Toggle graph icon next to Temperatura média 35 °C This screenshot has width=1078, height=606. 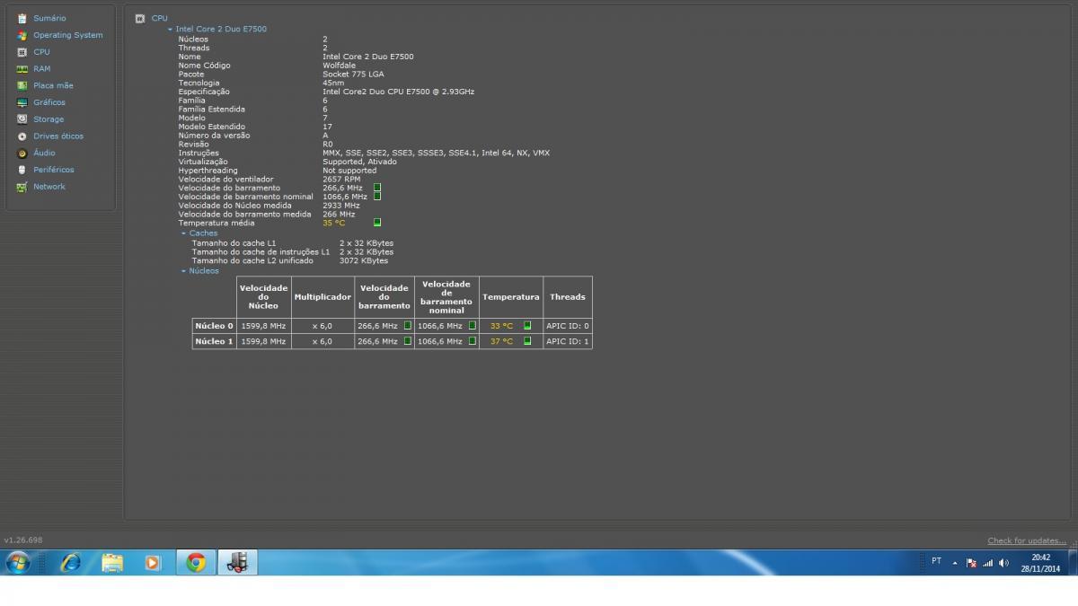(377, 223)
